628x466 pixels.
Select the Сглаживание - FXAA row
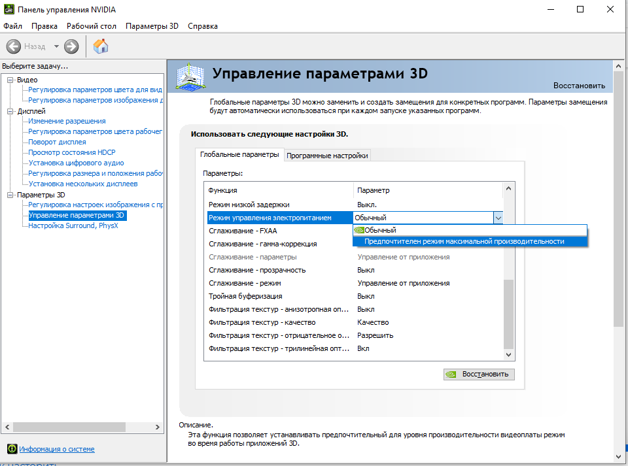pyautogui.click(x=279, y=231)
